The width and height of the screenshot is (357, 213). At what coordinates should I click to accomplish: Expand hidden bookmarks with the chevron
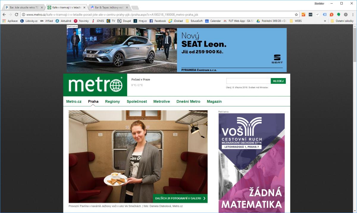pos(325,21)
